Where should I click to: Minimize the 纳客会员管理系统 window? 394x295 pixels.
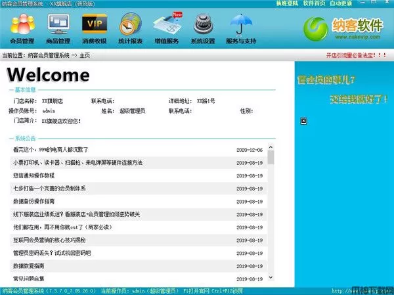coord(362,3)
